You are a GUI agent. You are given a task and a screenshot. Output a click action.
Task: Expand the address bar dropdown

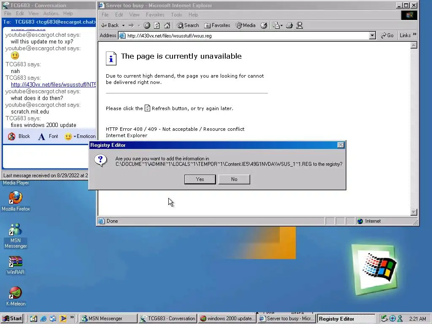(x=373, y=35)
